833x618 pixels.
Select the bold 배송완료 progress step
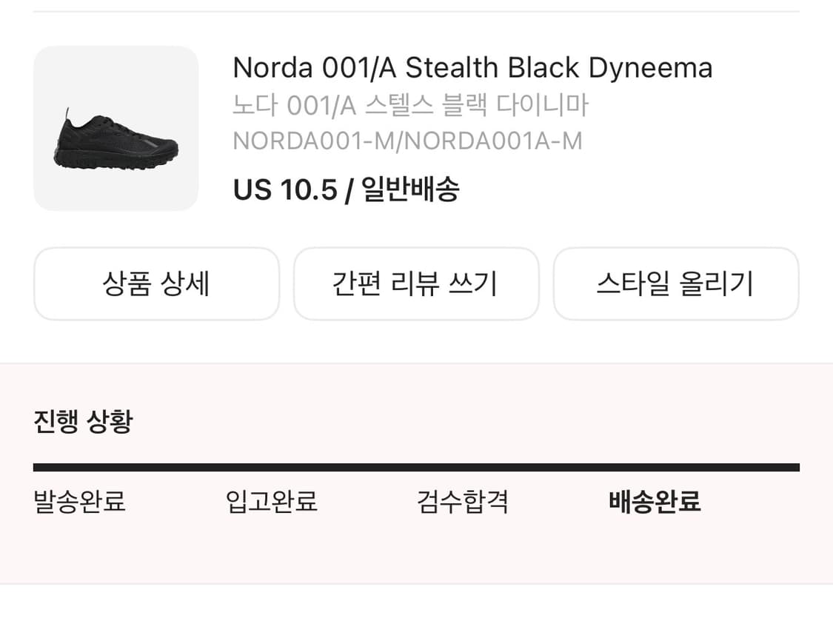coord(655,501)
